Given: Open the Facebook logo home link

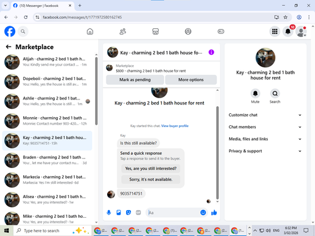Looking at the screenshot, I should (x=10, y=31).
